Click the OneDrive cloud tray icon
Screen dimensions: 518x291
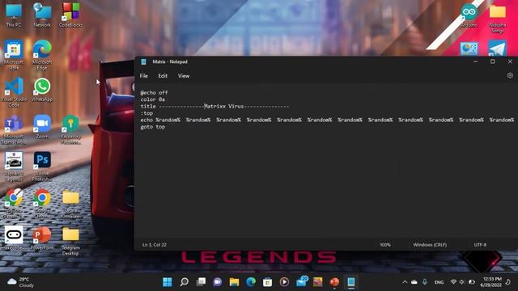[414, 282]
